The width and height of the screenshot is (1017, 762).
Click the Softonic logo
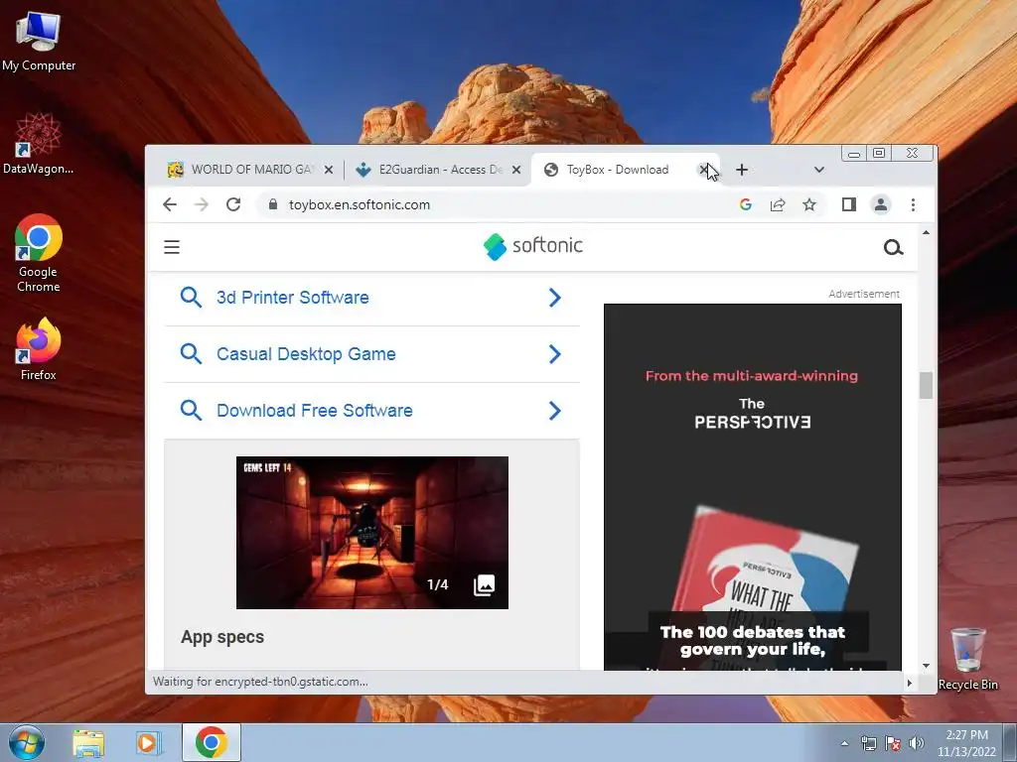pyautogui.click(x=533, y=246)
